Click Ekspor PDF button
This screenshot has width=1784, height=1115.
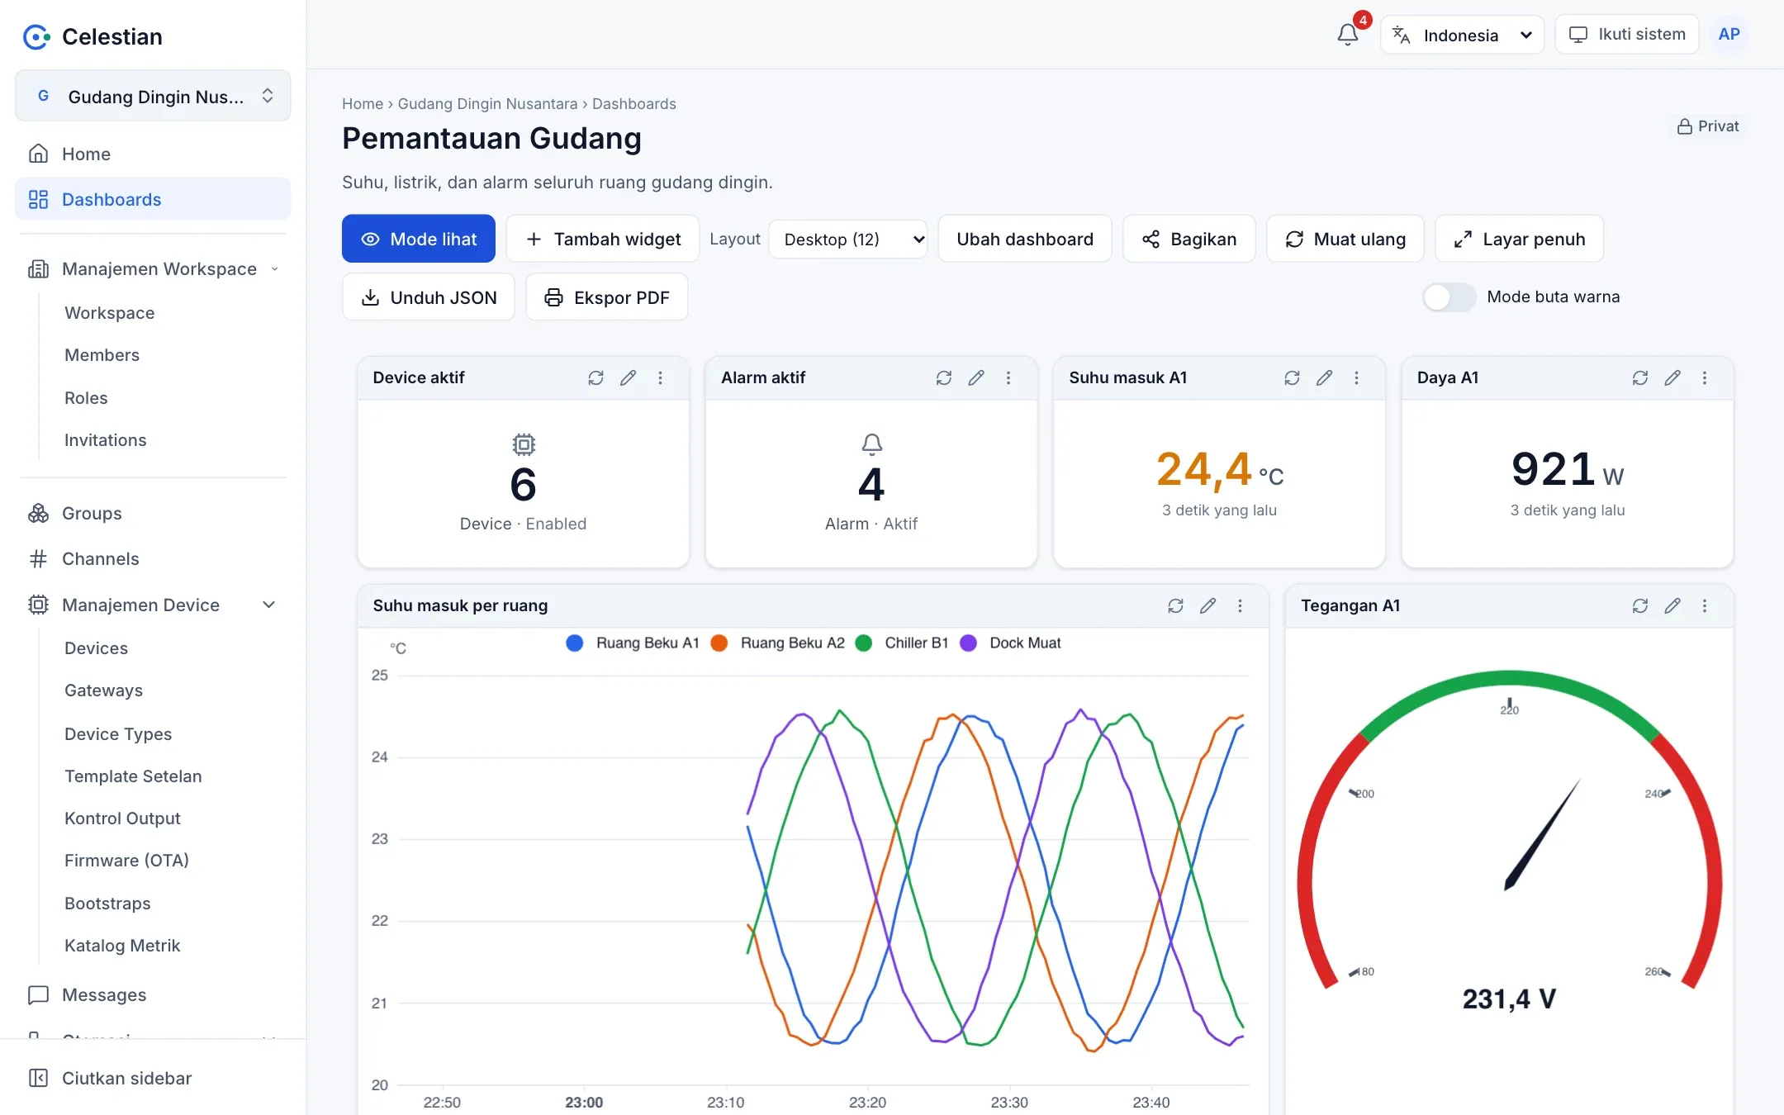[x=607, y=297]
